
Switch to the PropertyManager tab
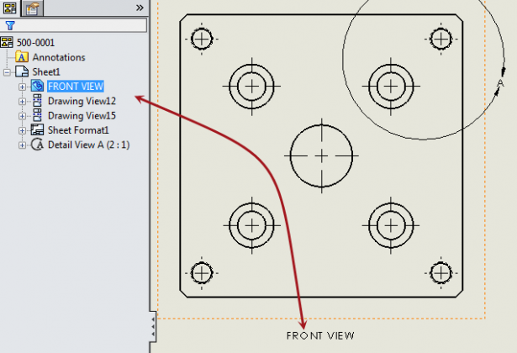click(x=32, y=8)
